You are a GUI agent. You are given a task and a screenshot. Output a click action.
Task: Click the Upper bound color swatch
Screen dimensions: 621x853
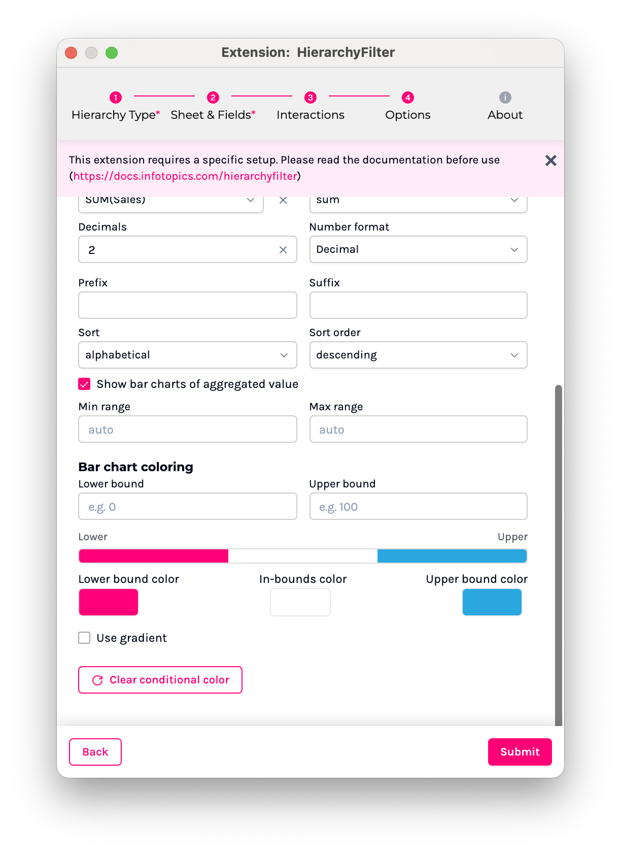pos(492,603)
